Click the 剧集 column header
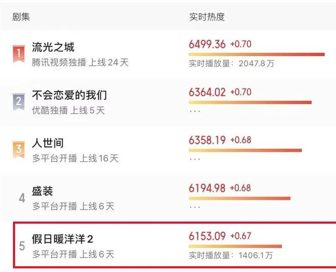Image resolution: width=336 pixels, height=272 pixels. pos(21,17)
